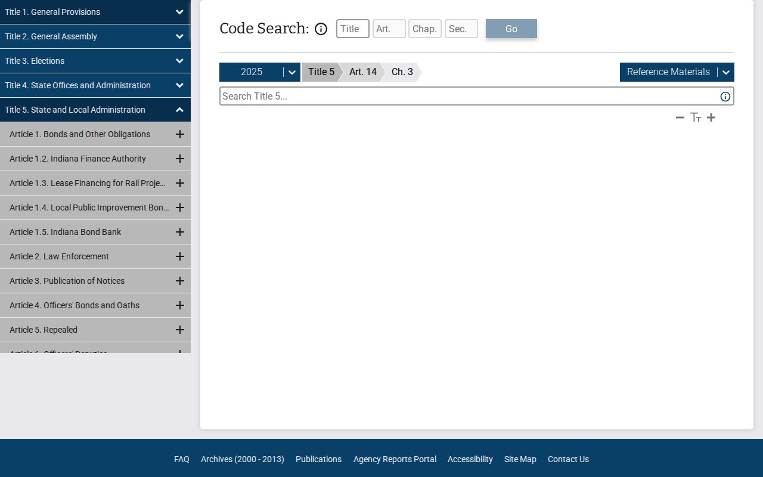Decrease text size with minus icon
Viewport: 763px width, 477px height.
680,117
